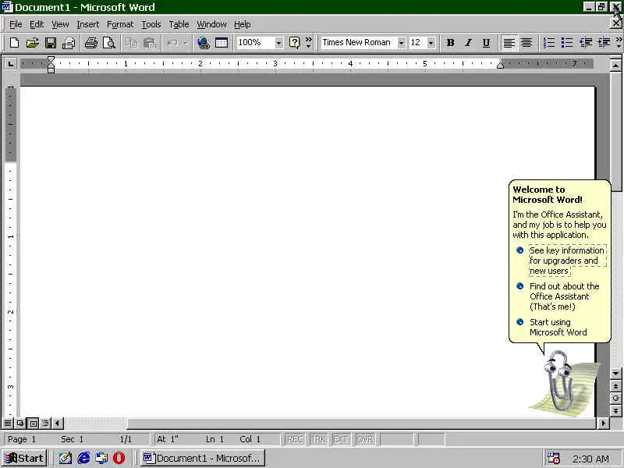
Task: Click the REC status bar indicator
Action: pos(295,439)
